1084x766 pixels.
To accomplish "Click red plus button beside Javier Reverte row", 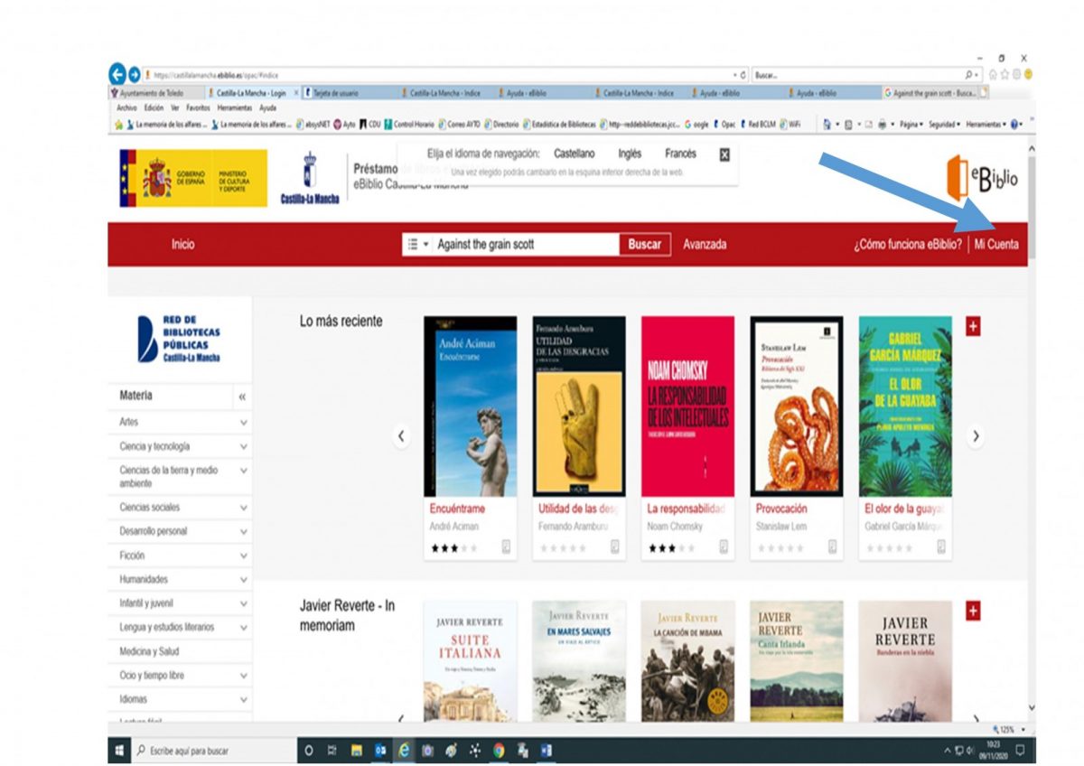I will 973,611.
